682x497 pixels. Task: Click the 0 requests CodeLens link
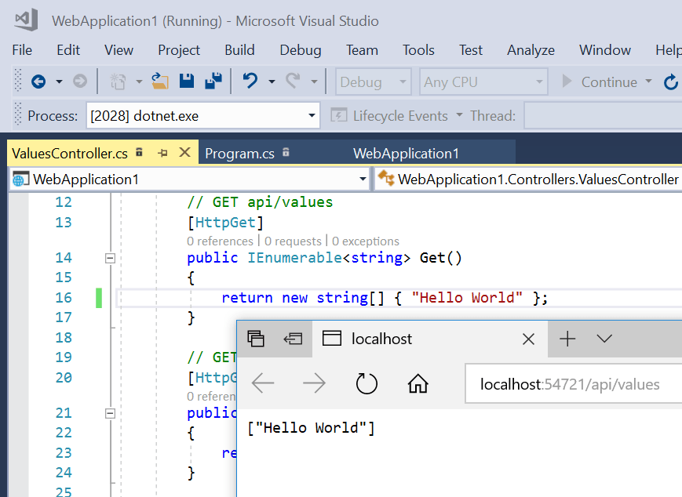pyautogui.click(x=293, y=241)
